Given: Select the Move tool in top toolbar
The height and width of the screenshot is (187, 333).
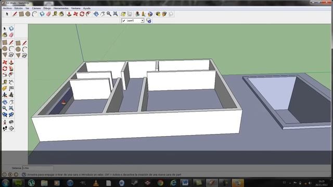Looking at the screenshot, I should pos(75,14).
